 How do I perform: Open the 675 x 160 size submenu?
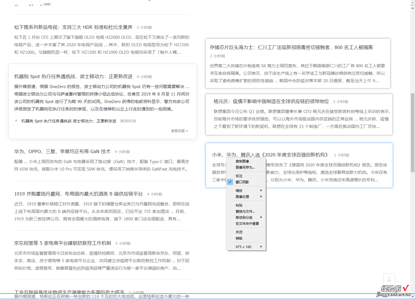[246, 247]
